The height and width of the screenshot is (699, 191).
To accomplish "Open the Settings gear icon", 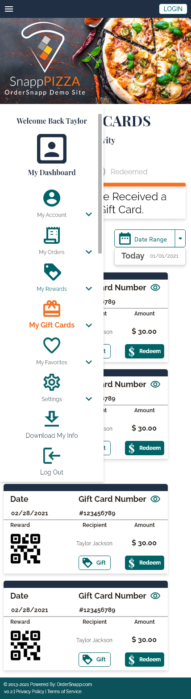I will click(x=52, y=382).
